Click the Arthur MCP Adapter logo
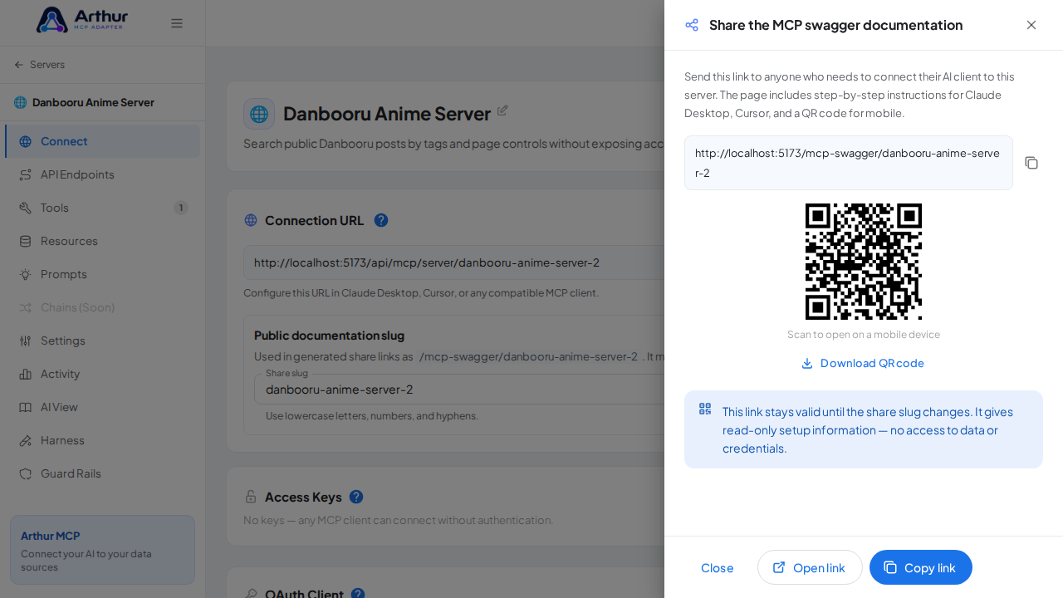Image resolution: width=1063 pixels, height=598 pixels. [x=82, y=20]
